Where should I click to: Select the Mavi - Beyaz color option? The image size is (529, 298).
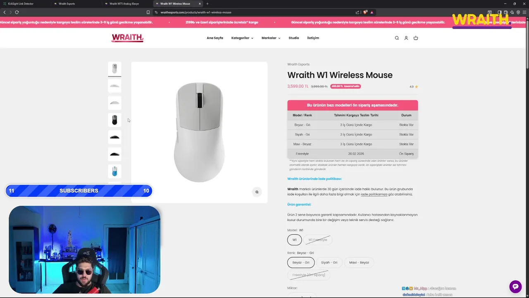(359, 262)
